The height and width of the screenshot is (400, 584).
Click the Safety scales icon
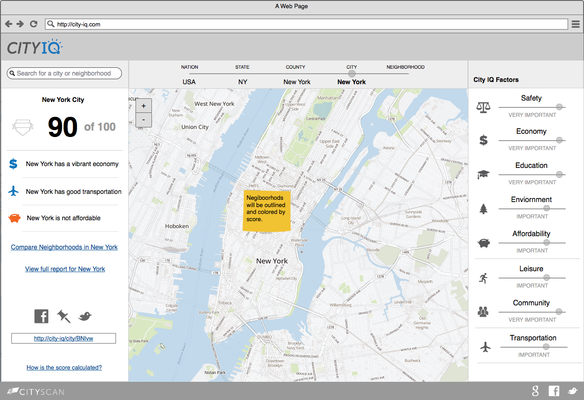point(483,107)
